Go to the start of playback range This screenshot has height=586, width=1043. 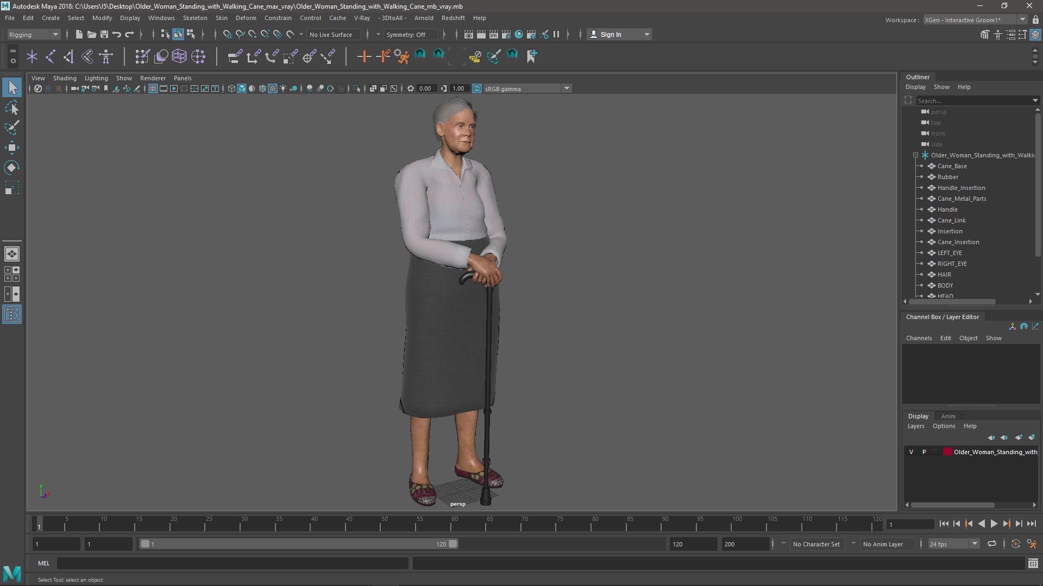click(x=944, y=524)
